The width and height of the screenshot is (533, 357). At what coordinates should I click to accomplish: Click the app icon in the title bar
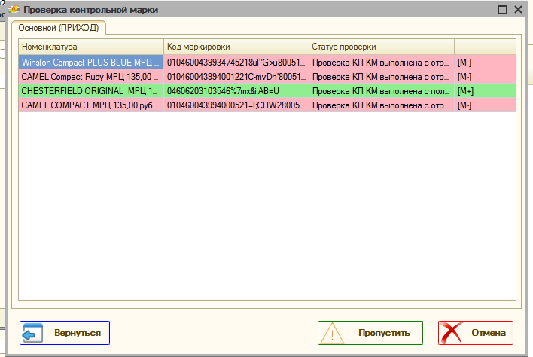[14, 10]
